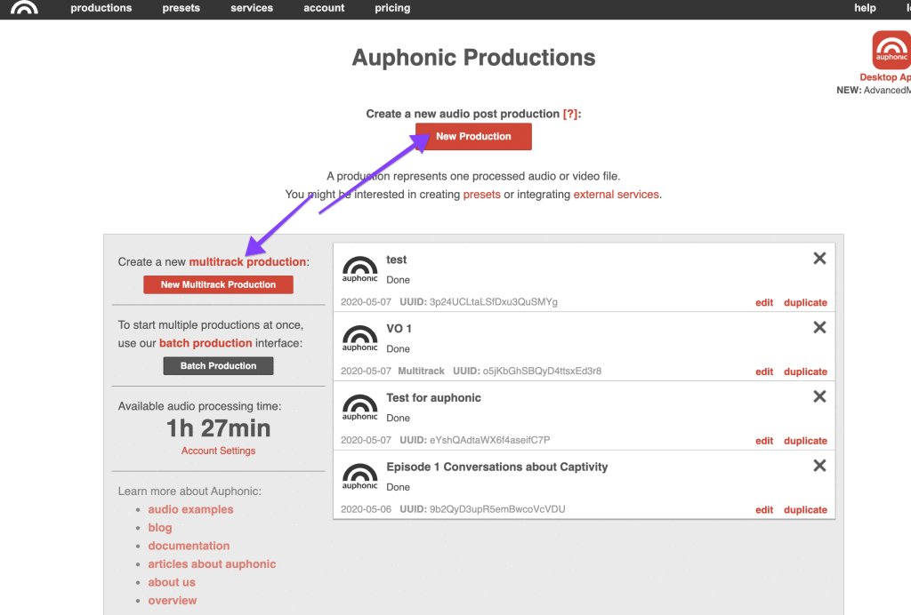Image resolution: width=911 pixels, height=615 pixels.
Task: Open the production titled VO 1
Action: (x=399, y=329)
